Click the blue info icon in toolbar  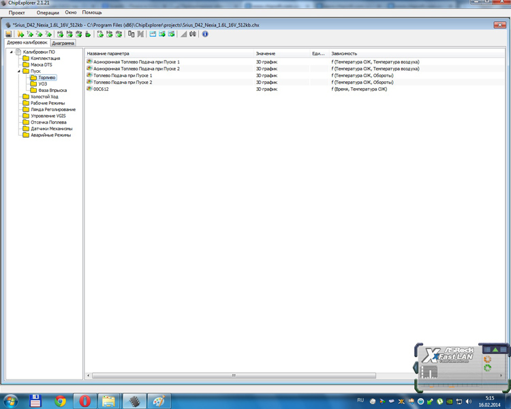point(205,34)
